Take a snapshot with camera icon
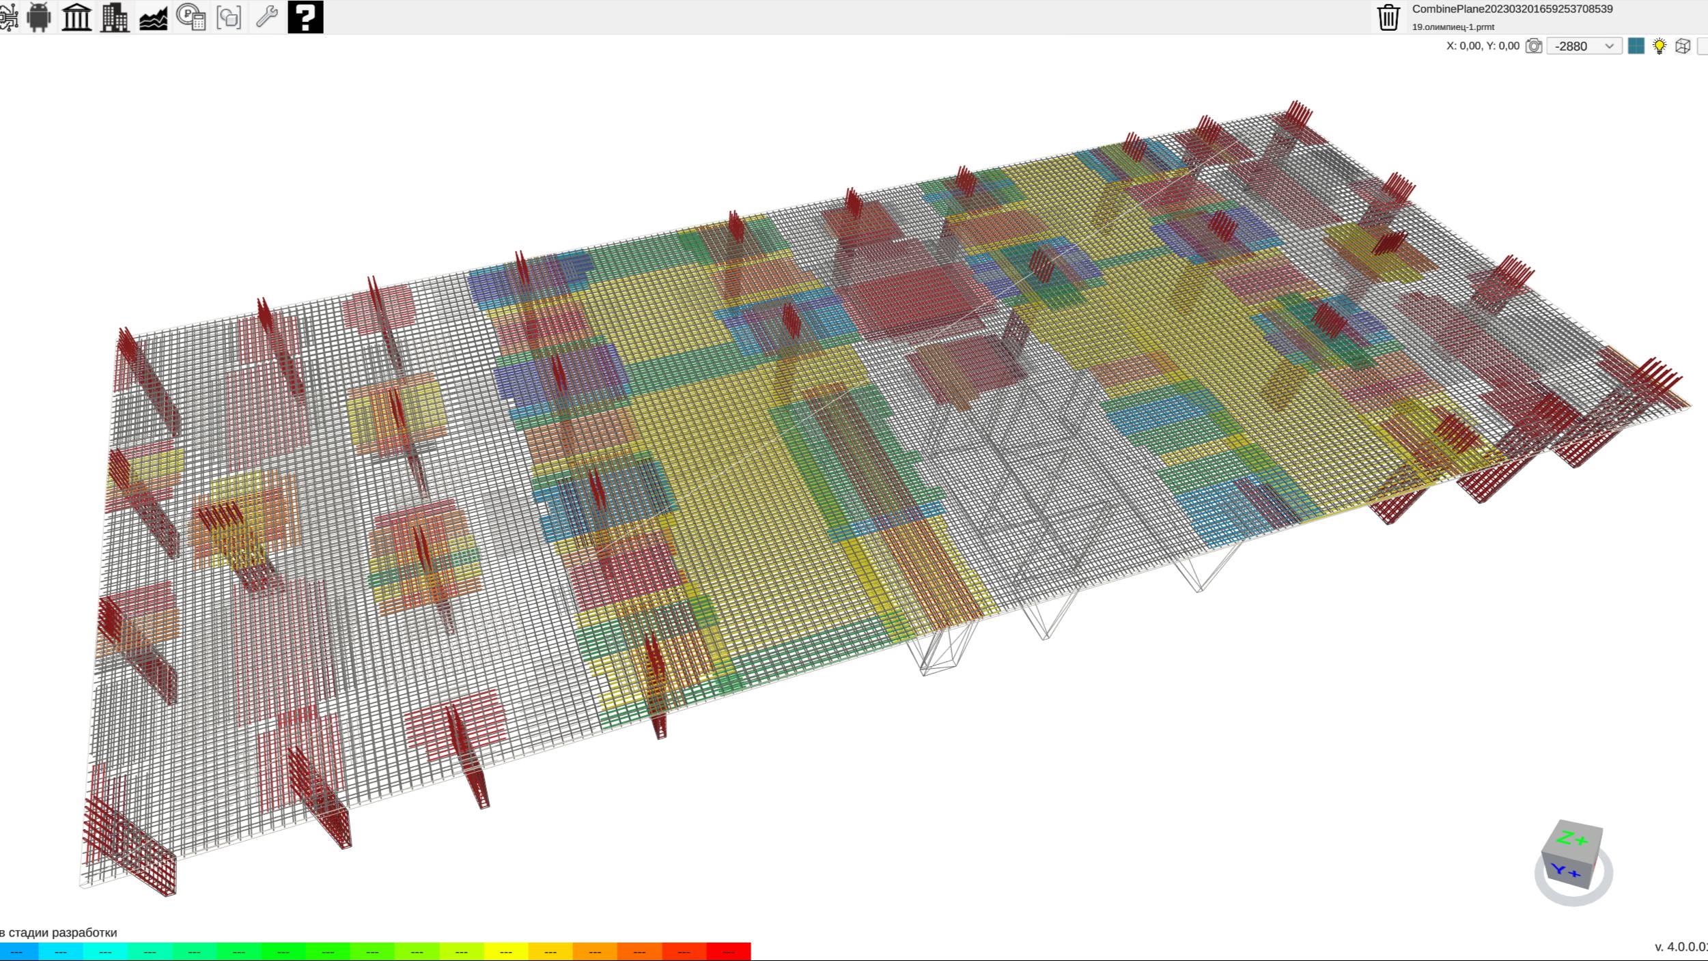The height and width of the screenshot is (961, 1708). coord(1533,46)
